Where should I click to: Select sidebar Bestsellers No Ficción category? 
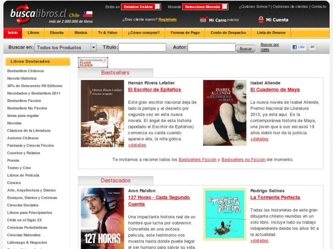click(27, 108)
